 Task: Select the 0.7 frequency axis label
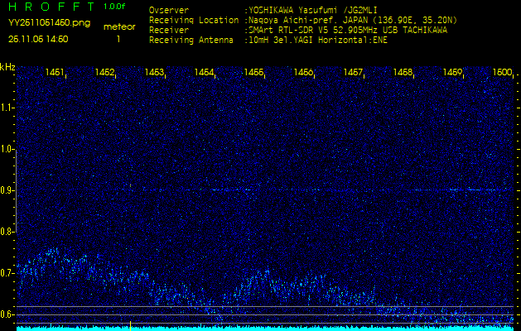7,273
